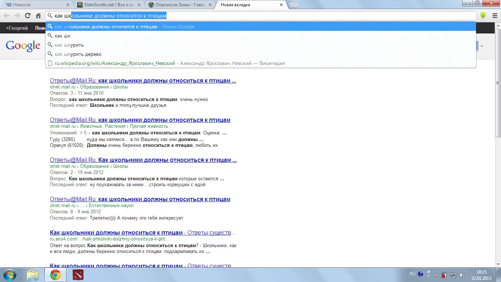This screenshot has height=282, width=501.
Task: Expand the dropdown arrow beside Google search
Action: (482, 46)
